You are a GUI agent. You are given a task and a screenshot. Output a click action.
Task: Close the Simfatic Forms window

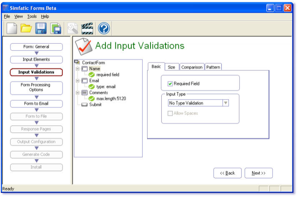point(288,8)
